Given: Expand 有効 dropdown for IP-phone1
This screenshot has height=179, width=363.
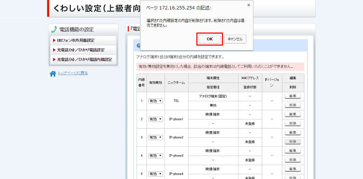Looking at the screenshot, I should (155, 119).
